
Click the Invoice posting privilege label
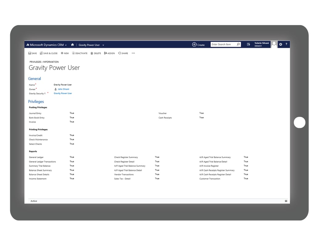32,122
